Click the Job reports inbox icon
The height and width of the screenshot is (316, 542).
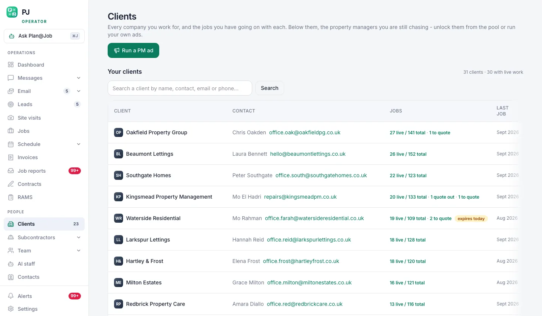(11, 171)
